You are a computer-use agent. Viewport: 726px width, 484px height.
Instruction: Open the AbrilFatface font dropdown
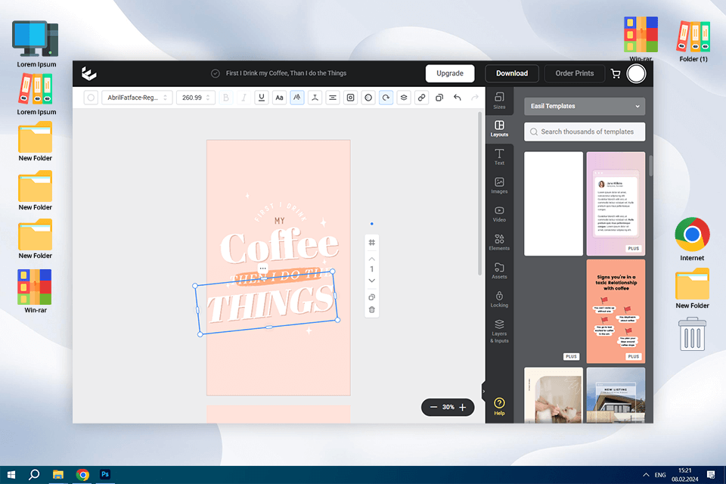tap(137, 98)
